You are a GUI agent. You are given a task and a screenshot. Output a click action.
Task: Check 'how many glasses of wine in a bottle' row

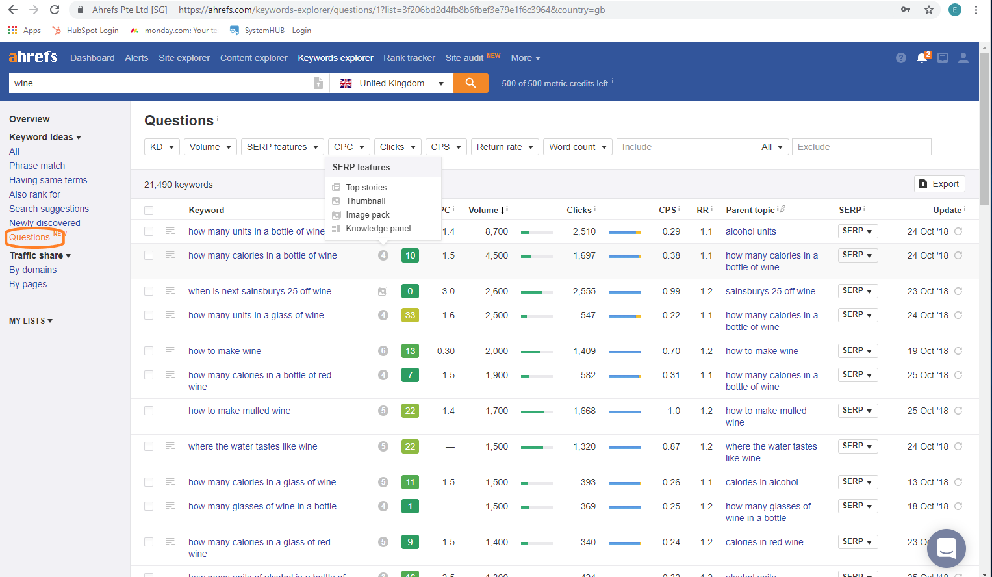point(149,506)
